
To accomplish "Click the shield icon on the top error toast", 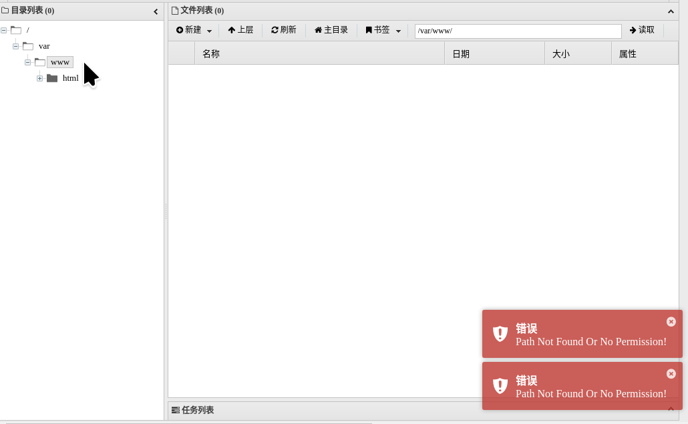I will [500, 334].
